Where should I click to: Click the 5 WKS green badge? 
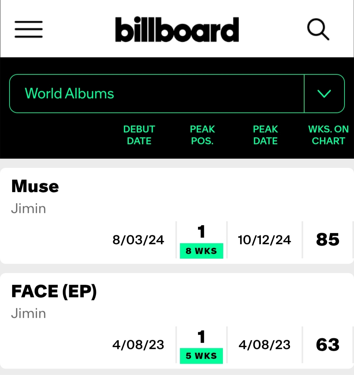coord(201,356)
